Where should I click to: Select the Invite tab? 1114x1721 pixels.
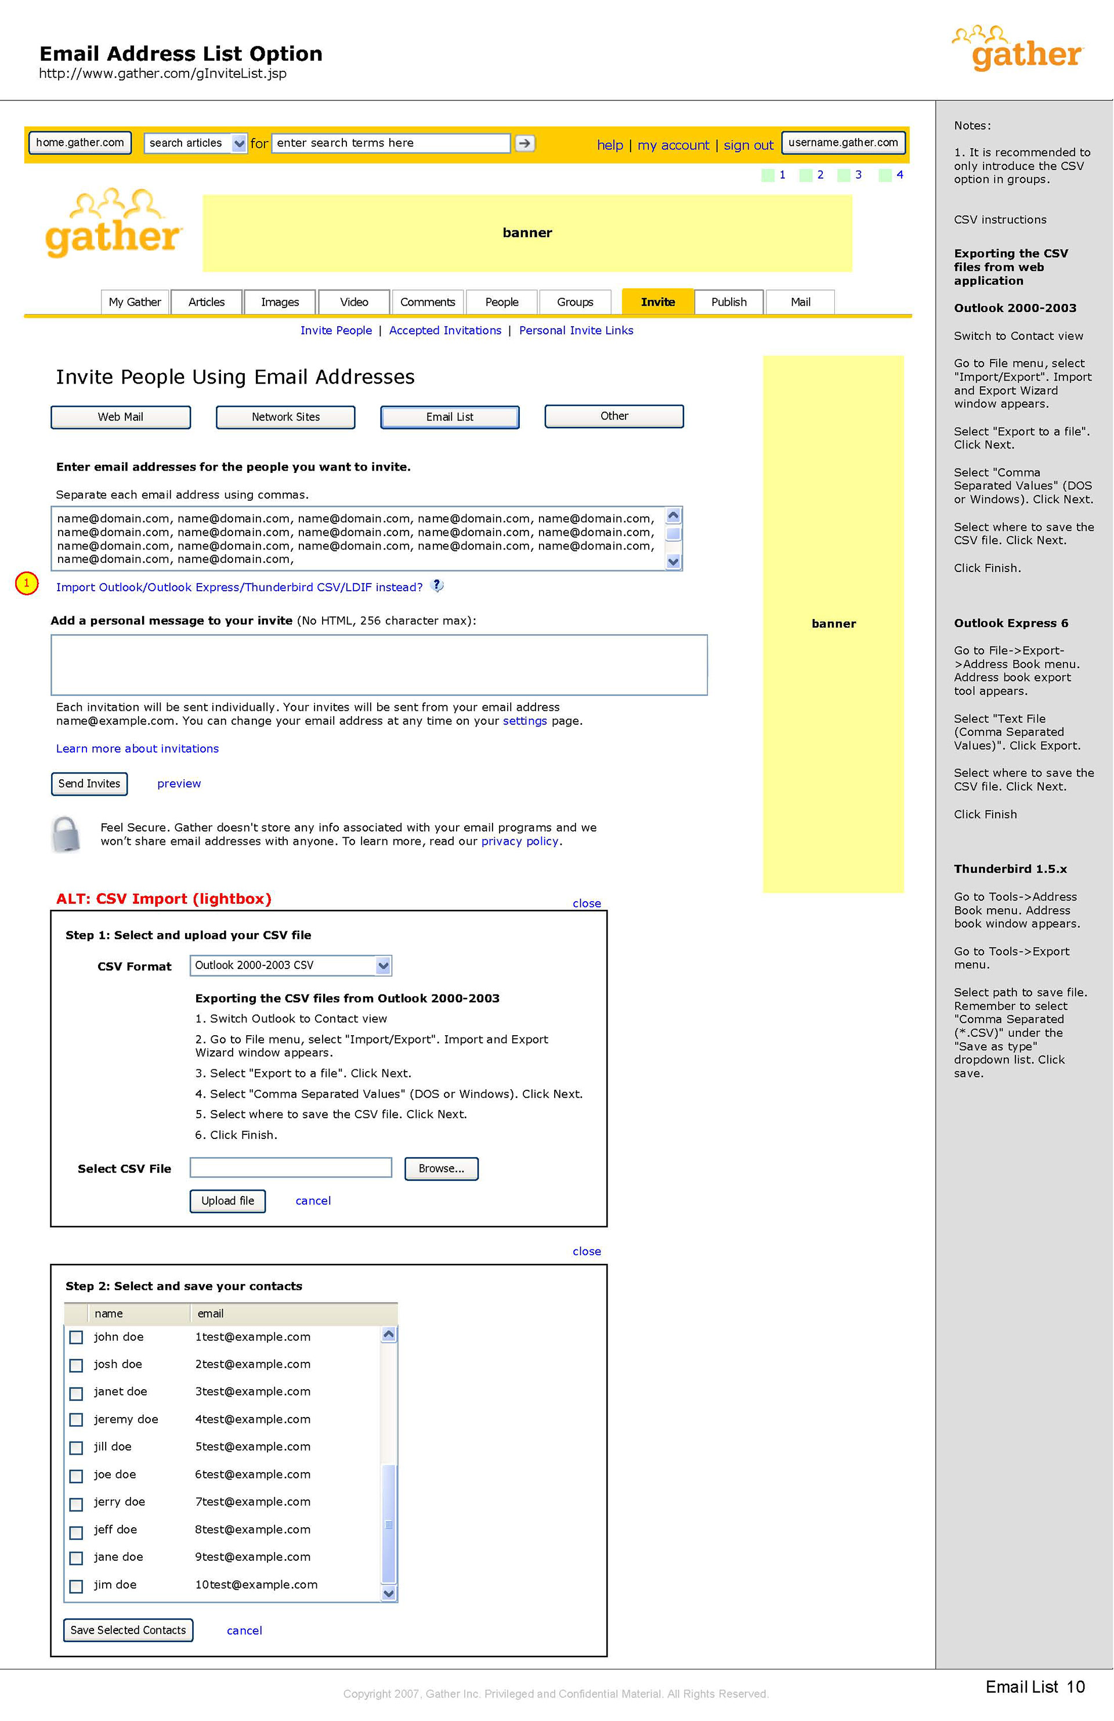click(657, 302)
